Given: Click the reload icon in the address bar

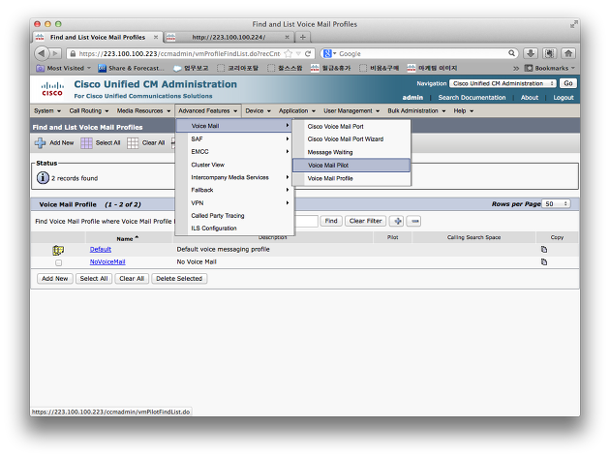Looking at the screenshot, I should 308,53.
